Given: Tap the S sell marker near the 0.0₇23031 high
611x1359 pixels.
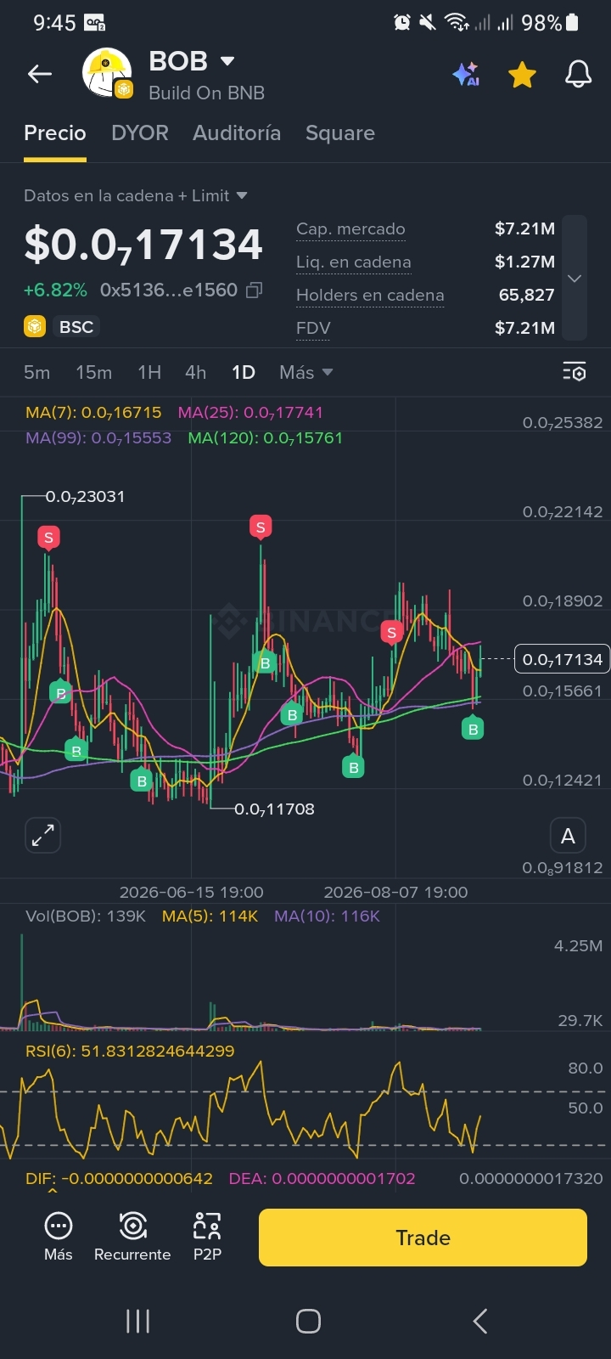Looking at the screenshot, I should (48, 538).
